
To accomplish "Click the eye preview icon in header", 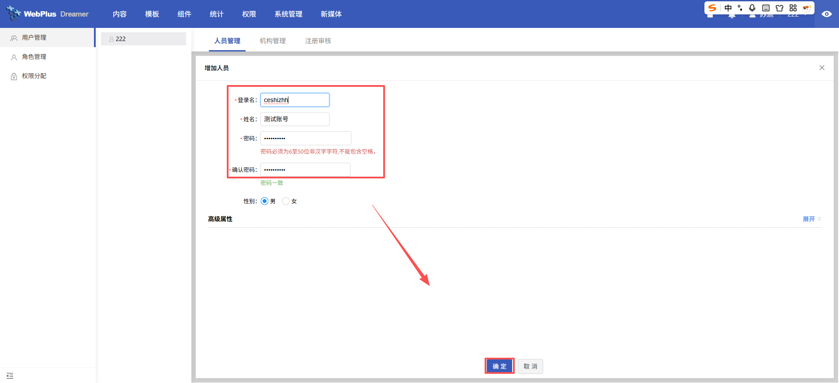I will [826, 14].
